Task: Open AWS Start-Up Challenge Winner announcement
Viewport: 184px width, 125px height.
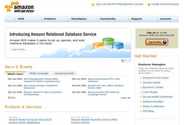Action: 104,93
